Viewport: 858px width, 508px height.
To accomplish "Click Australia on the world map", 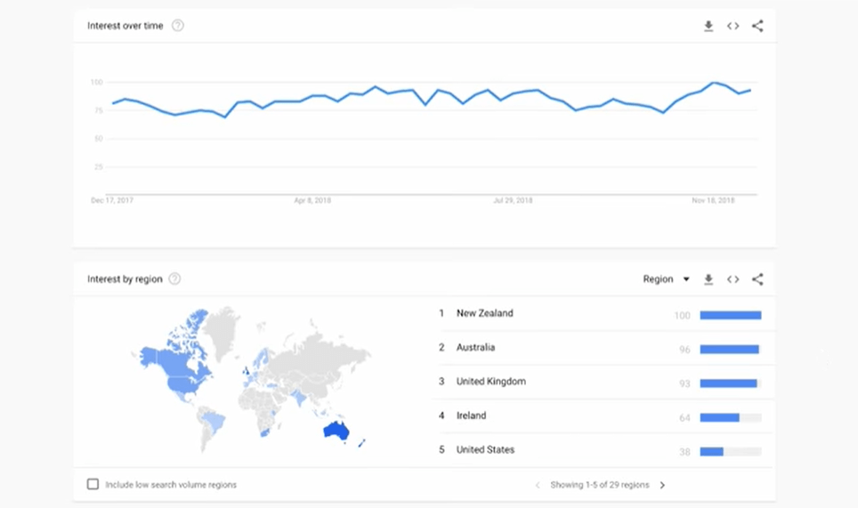I will tap(336, 430).
